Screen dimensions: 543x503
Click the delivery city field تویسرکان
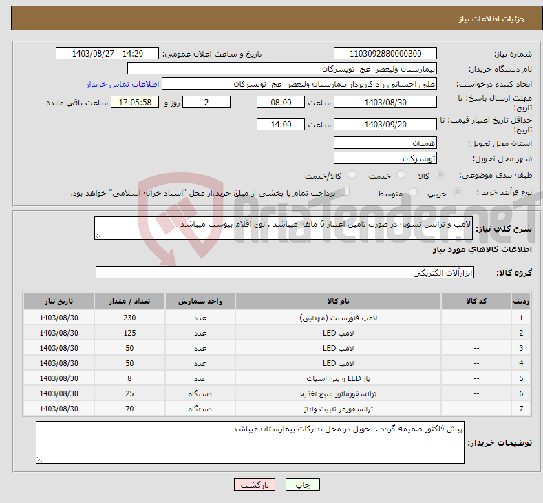[x=385, y=158]
